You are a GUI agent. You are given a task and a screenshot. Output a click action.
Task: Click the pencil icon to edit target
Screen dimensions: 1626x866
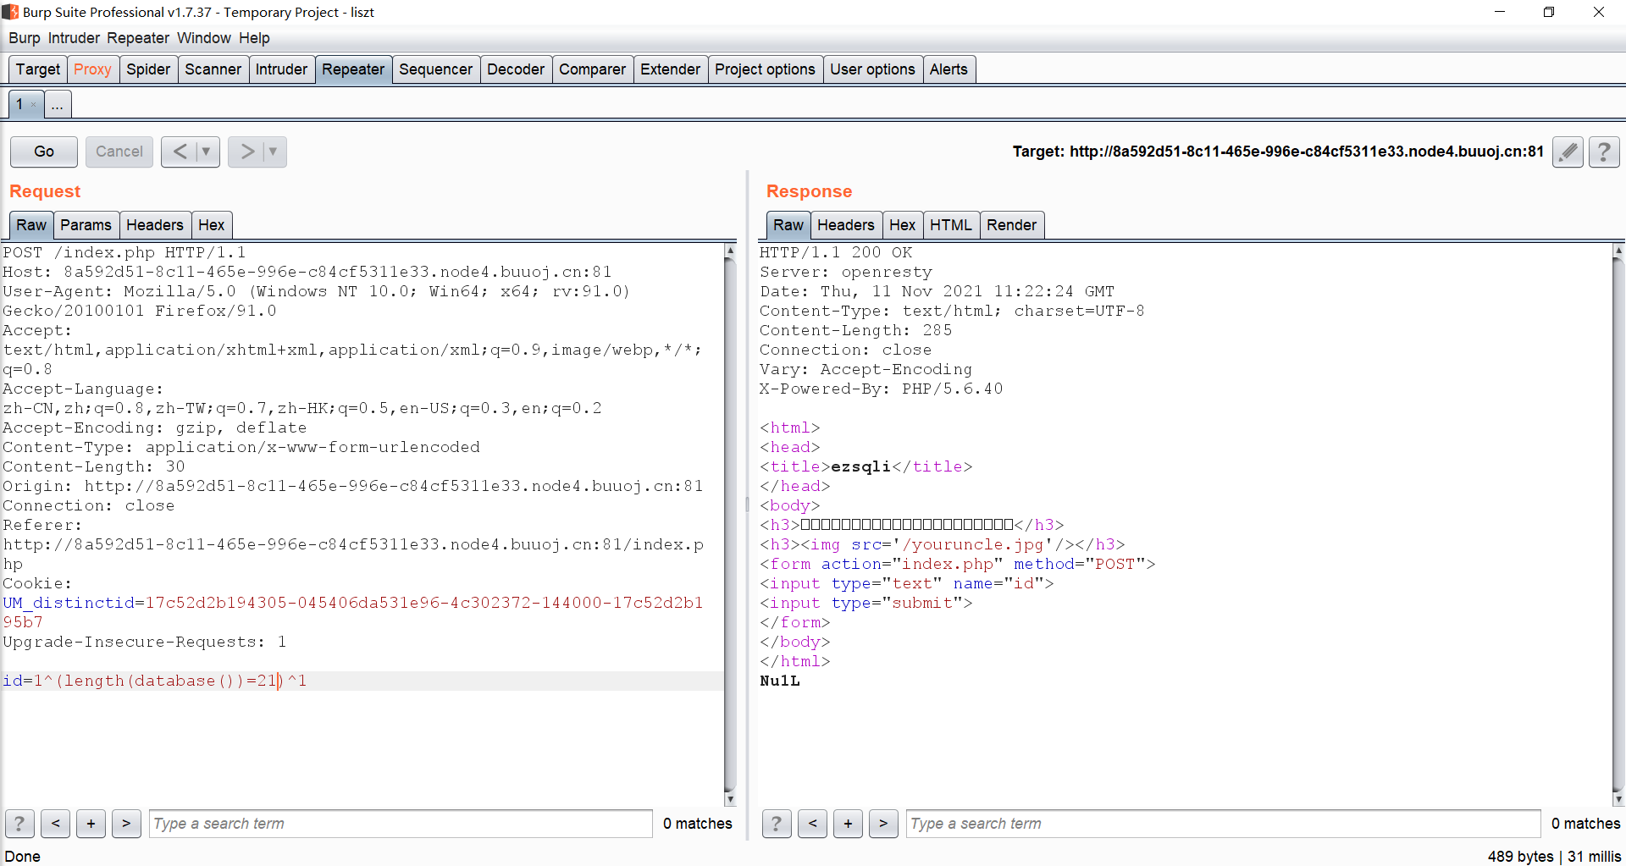(x=1568, y=152)
